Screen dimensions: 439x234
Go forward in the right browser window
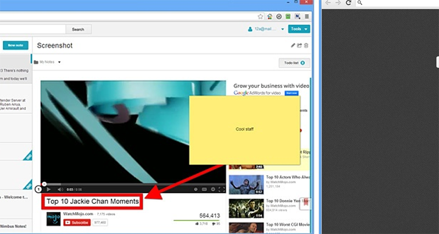coord(338,3)
